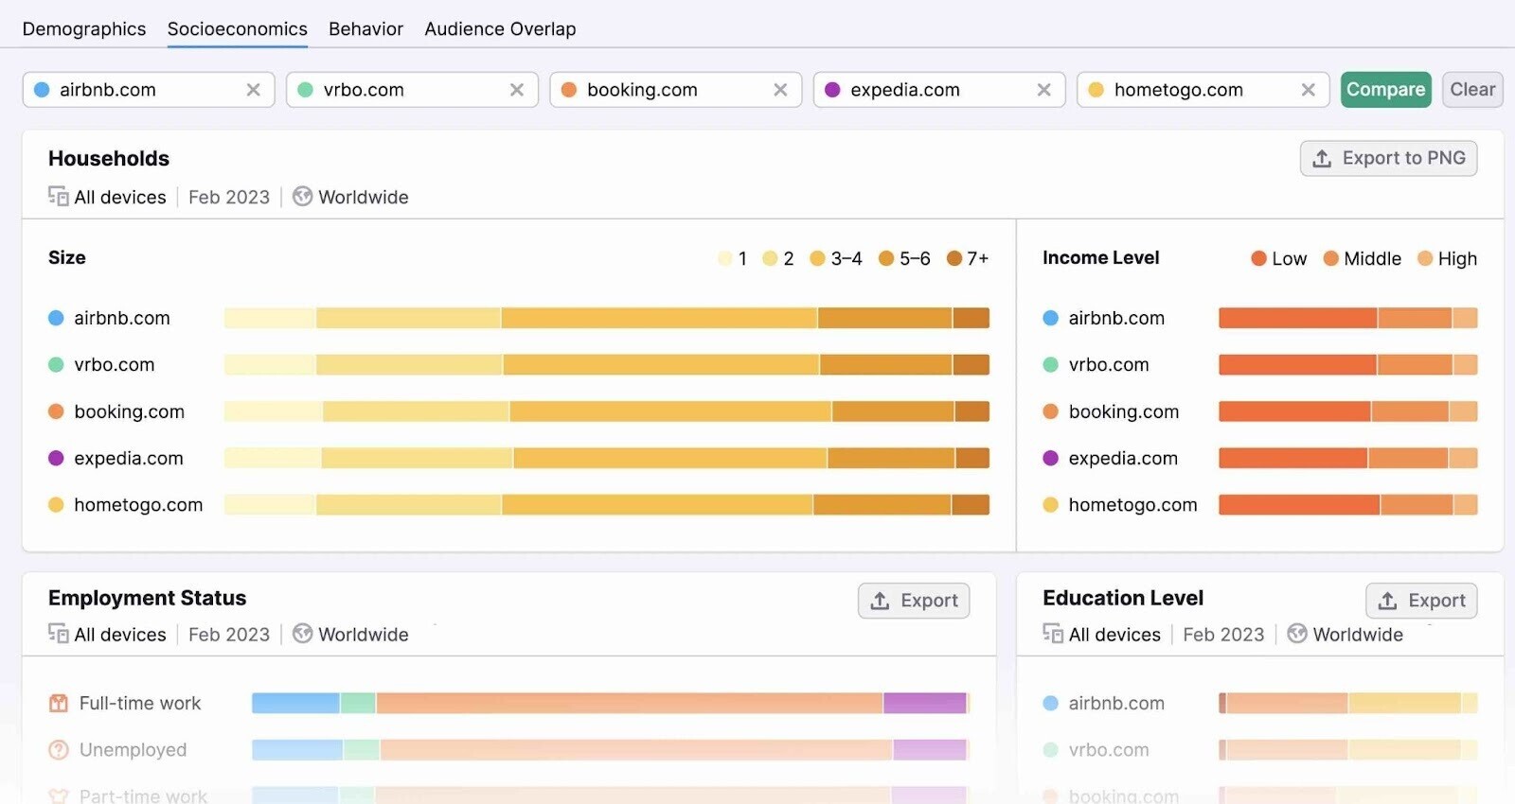This screenshot has height=804, width=1515.
Task: Click hometogo.com in the Size chart
Action: click(x=138, y=505)
